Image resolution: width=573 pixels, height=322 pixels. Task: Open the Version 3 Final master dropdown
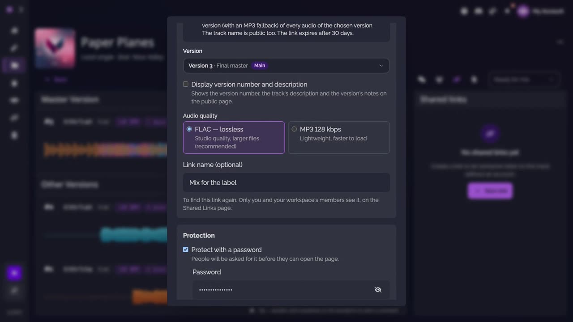pyautogui.click(x=286, y=65)
